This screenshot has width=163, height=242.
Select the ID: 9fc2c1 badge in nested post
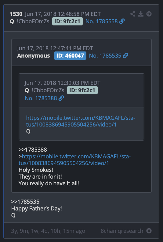coord(82,90)
